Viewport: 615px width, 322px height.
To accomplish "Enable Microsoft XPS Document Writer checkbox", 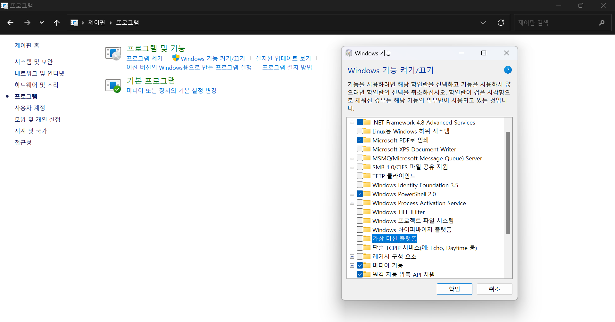I will tap(360, 149).
